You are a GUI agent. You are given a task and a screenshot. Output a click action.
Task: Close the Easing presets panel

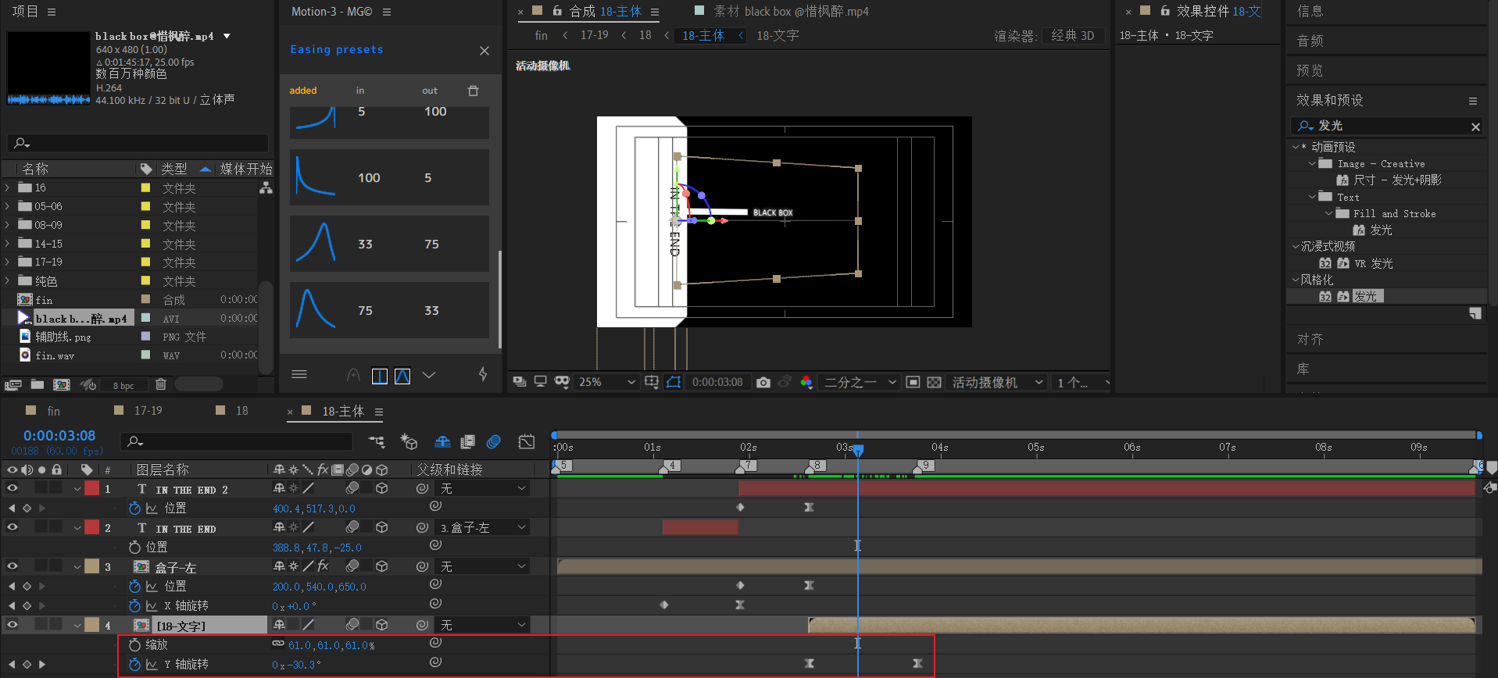coord(484,51)
